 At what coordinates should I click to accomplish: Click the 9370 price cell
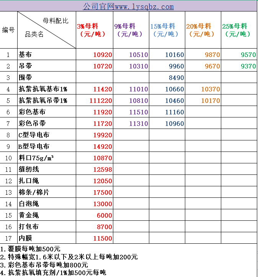point(239,66)
